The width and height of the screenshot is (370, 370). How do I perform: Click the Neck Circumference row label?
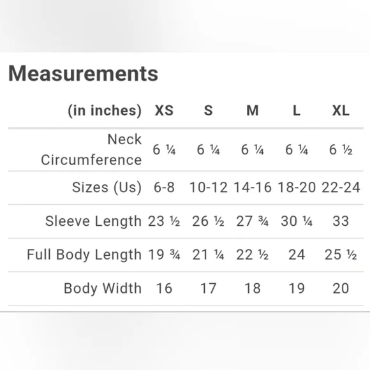click(x=91, y=149)
